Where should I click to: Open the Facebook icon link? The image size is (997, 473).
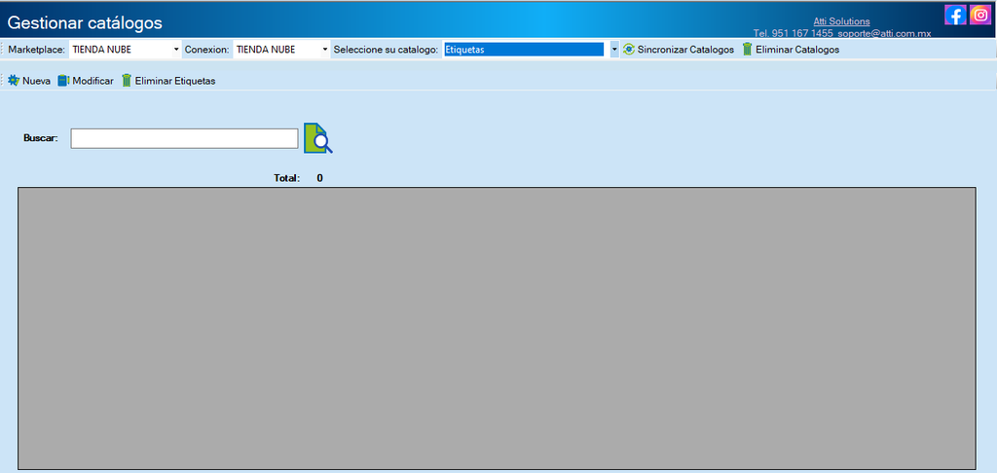[x=955, y=15]
